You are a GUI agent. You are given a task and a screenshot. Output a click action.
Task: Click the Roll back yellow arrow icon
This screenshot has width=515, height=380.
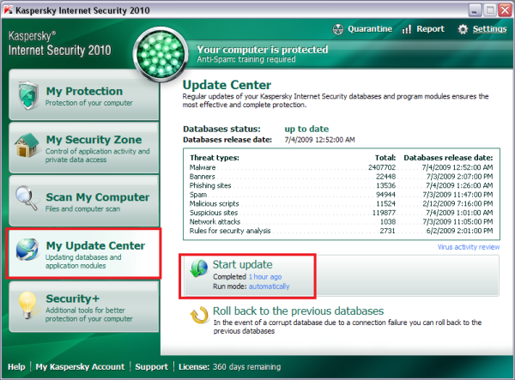199,314
